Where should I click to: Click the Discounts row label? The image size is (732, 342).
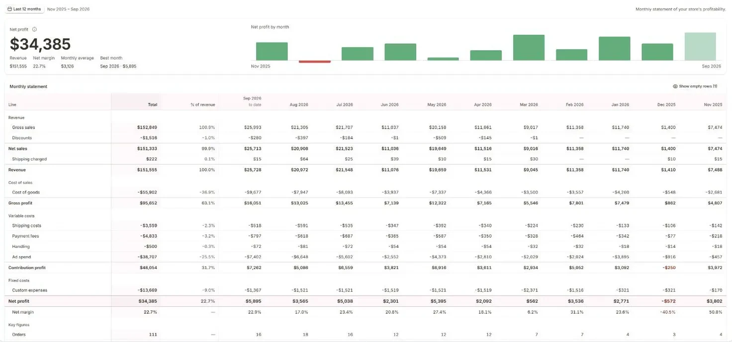pos(22,138)
